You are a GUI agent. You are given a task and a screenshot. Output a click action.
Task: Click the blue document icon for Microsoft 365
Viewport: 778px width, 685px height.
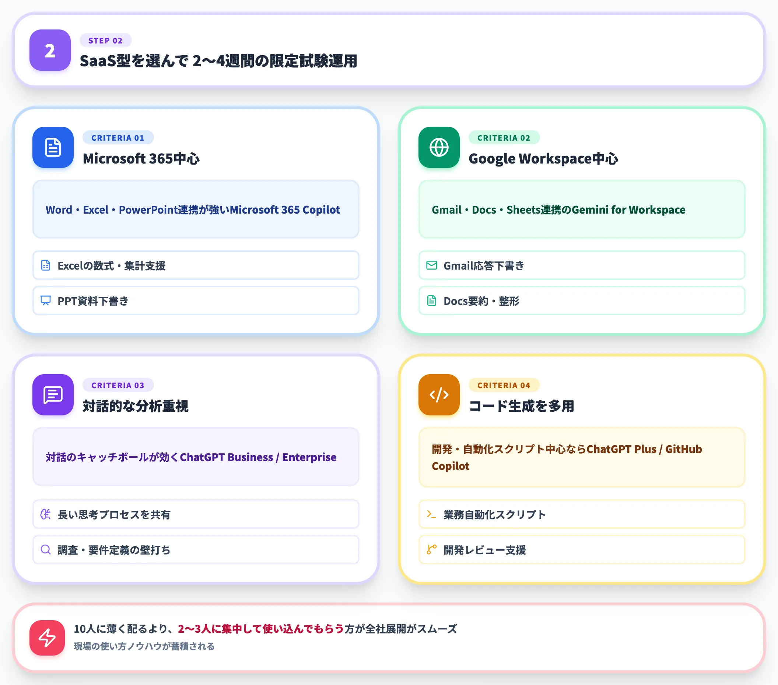[53, 147]
